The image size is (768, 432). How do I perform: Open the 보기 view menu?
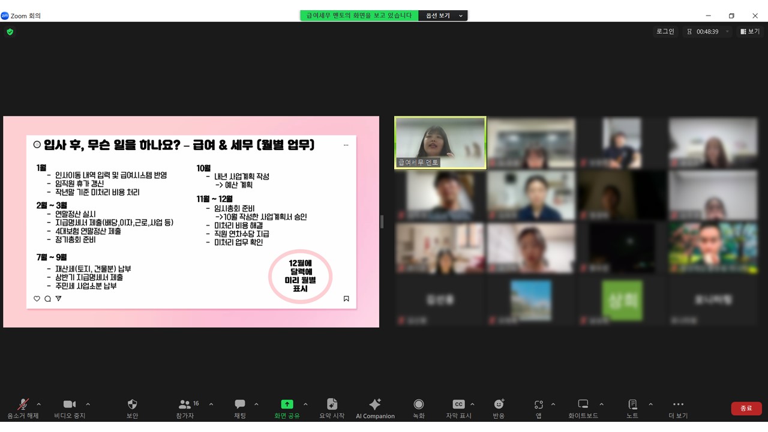click(x=750, y=31)
